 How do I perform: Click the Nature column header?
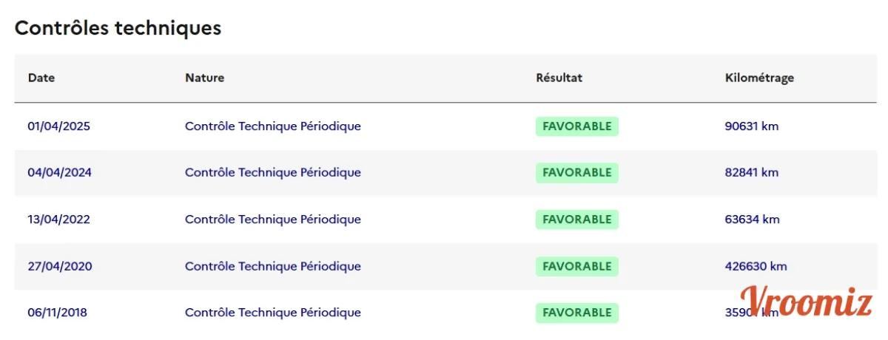point(204,78)
